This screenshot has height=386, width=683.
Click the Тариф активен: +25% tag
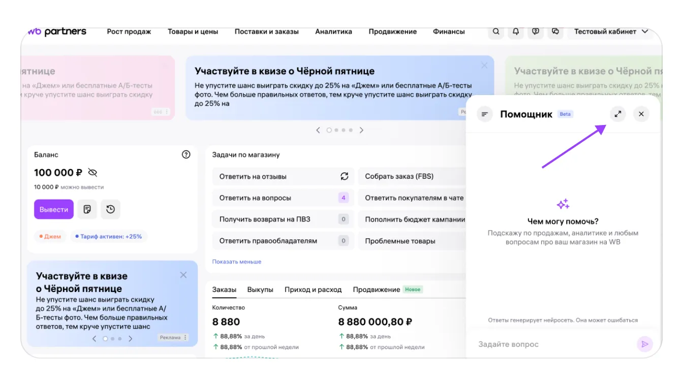click(109, 236)
